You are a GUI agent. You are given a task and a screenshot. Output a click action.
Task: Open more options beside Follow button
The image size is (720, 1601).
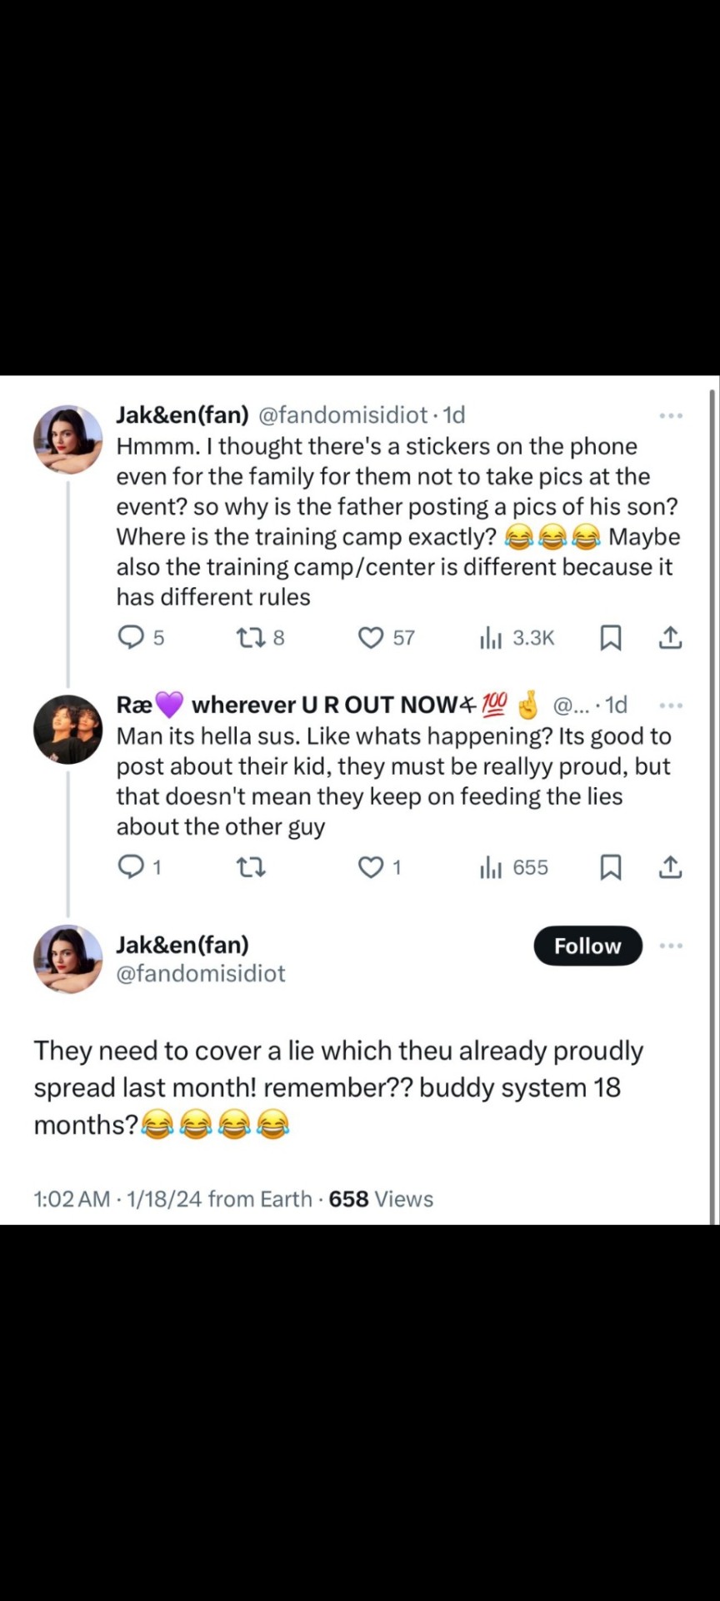tap(671, 946)
